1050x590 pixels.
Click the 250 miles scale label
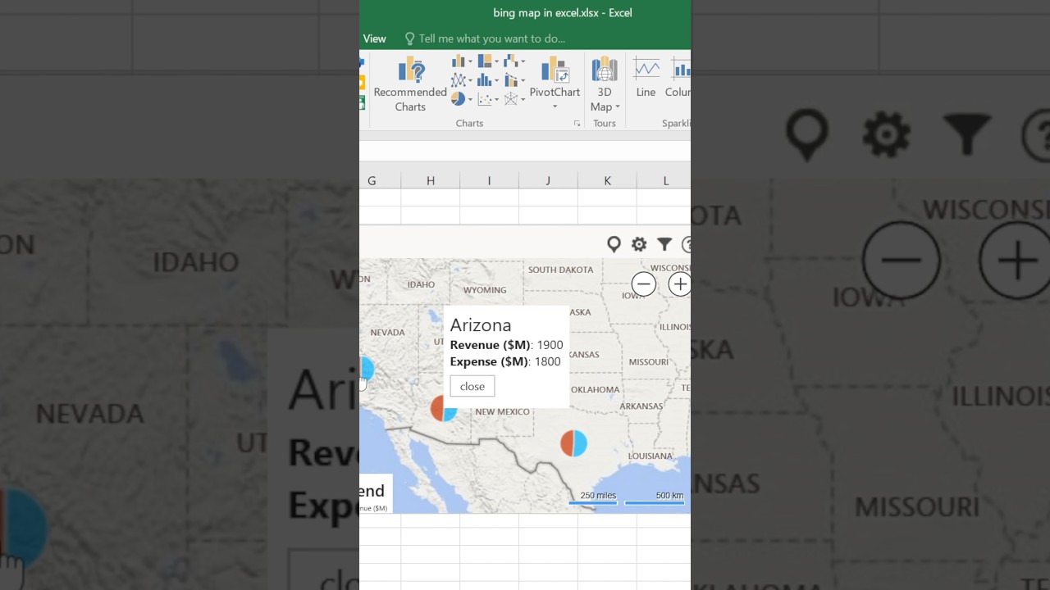click(x=598, y=496)
